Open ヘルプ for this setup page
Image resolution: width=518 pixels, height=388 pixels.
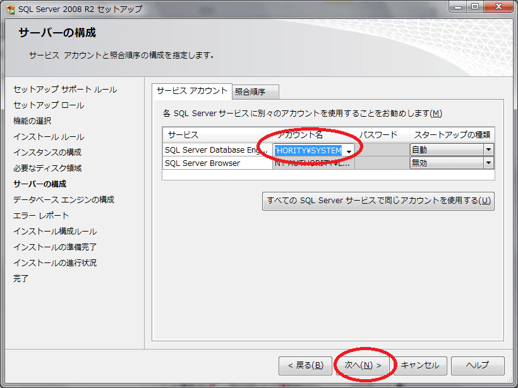[477, 365]
